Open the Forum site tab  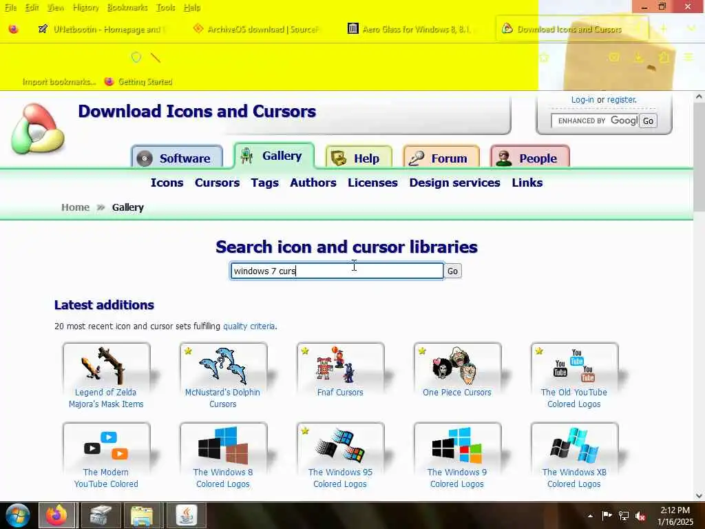(441, 158)
